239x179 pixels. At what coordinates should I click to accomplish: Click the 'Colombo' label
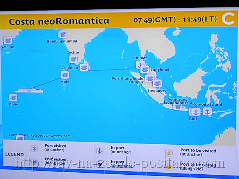click(70, 68)
